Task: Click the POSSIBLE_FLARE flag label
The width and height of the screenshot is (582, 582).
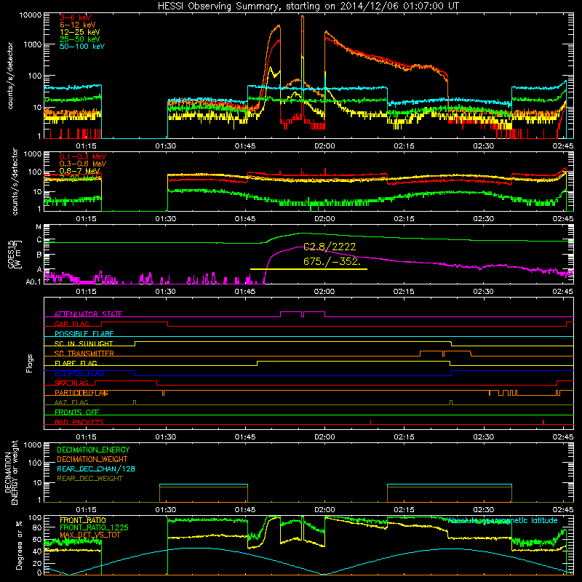Action: point(84,334)
